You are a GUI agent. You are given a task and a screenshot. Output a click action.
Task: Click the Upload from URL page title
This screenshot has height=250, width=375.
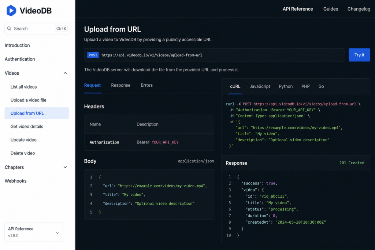coord(112,29)
